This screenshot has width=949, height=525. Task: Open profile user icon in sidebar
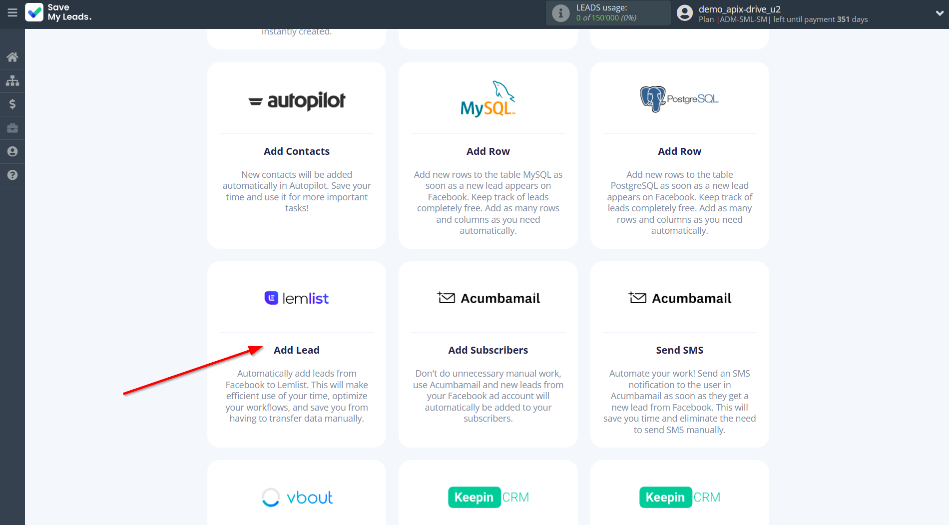tap(12, 151)
